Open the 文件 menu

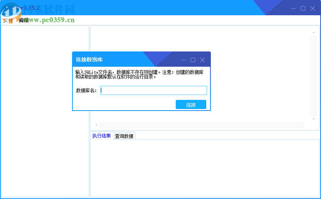click(8, 20)
